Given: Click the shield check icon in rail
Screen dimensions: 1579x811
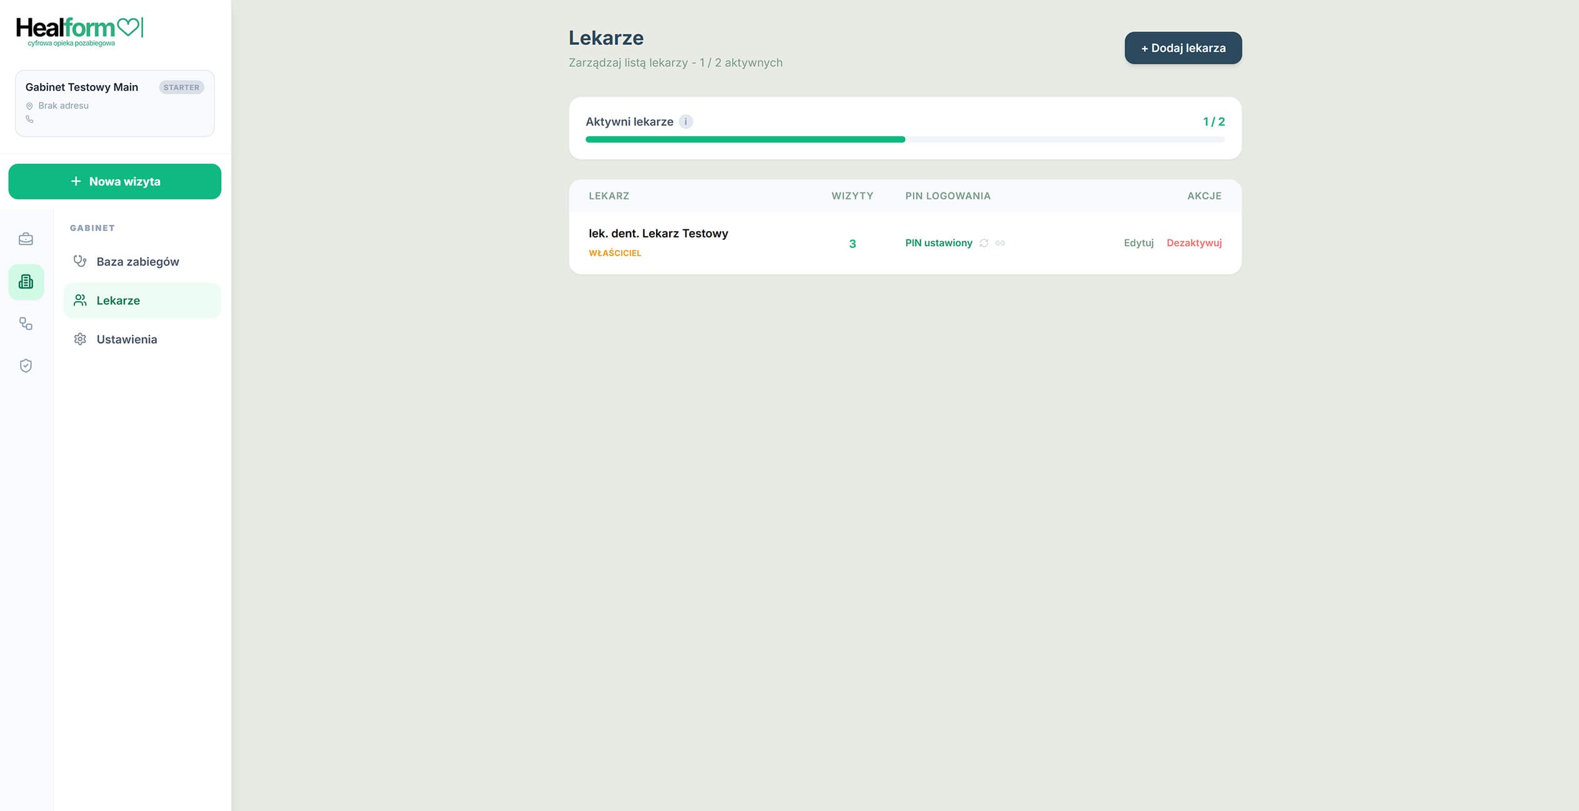Looking at the screenshot, I should click(x=26, y=366).
